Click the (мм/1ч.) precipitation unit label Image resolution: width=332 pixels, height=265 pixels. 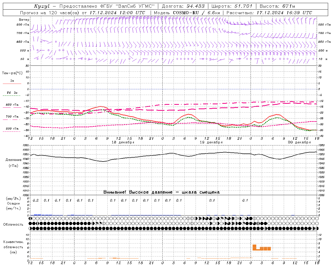tap(13, 208)
